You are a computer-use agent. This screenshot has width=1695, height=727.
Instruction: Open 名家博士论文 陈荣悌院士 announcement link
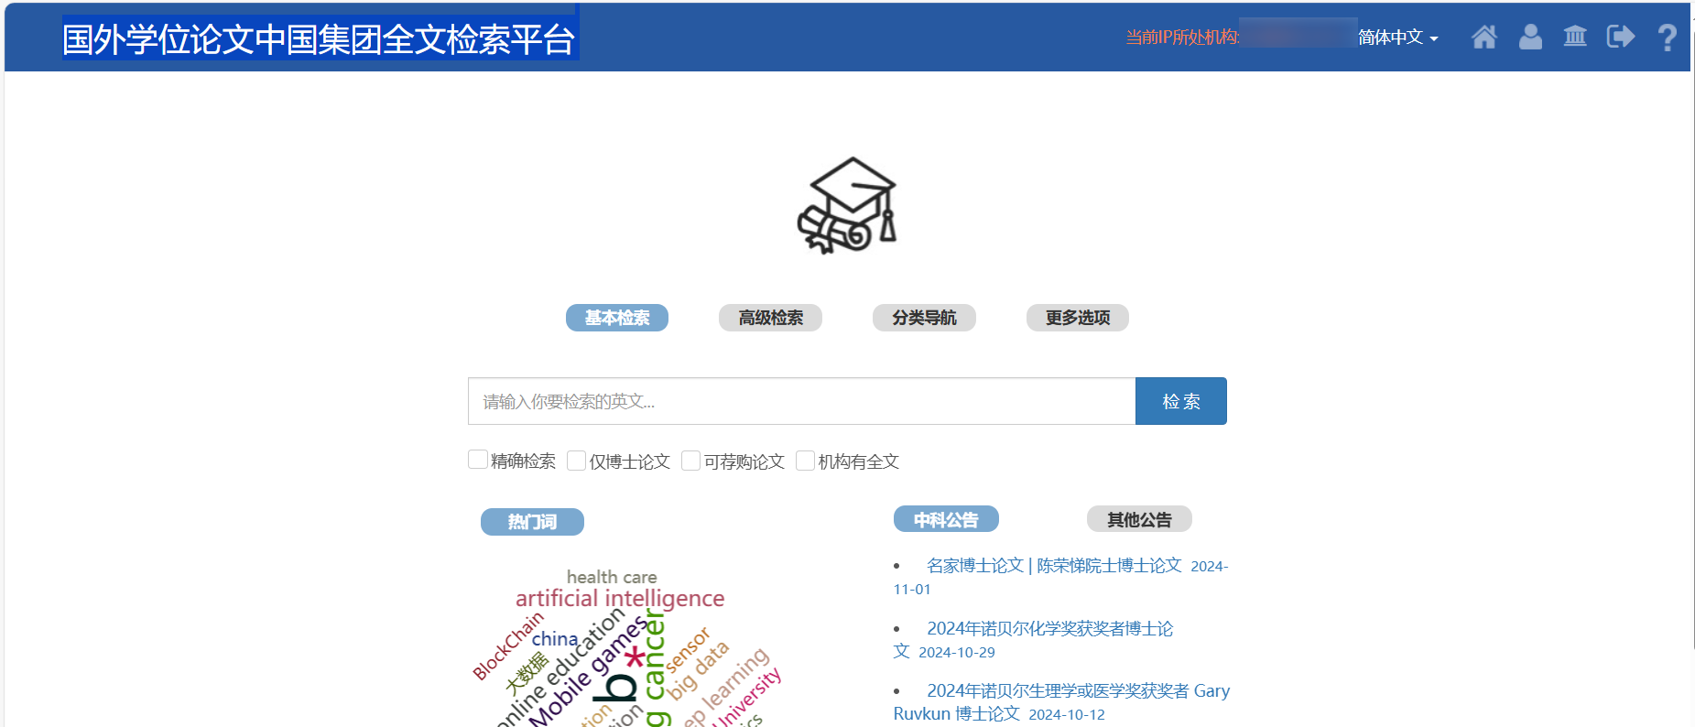1054,566
